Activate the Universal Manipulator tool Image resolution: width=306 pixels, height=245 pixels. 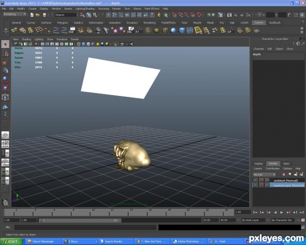click(x=5, y=97)
